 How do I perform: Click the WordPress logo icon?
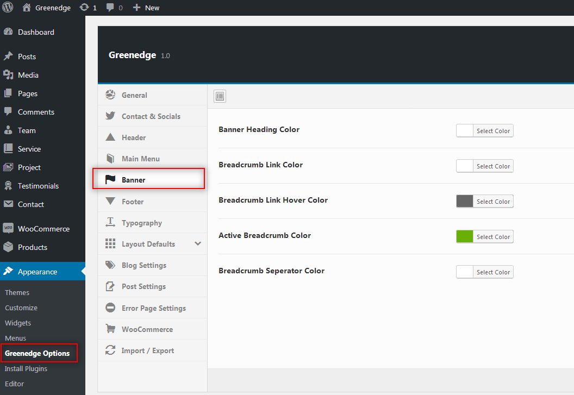click(x=8, y=7)
